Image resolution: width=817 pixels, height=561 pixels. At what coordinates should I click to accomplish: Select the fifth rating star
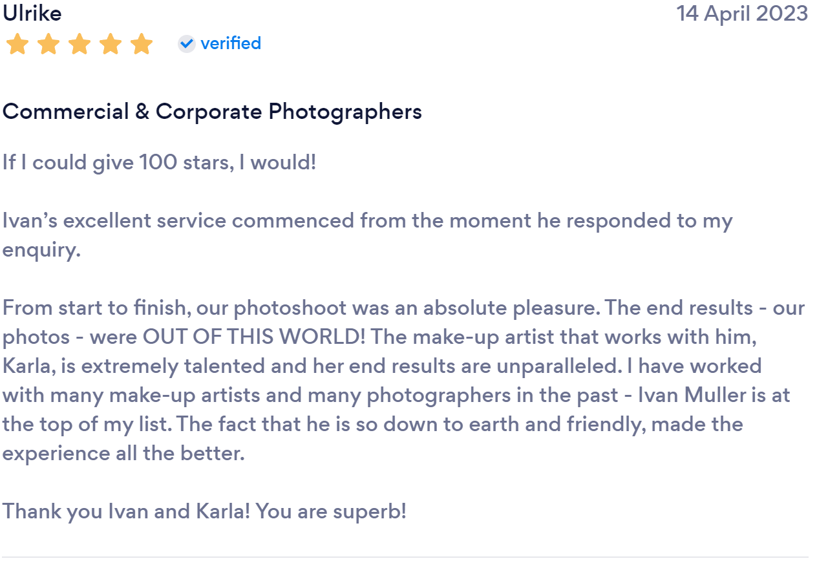(142, 45)
